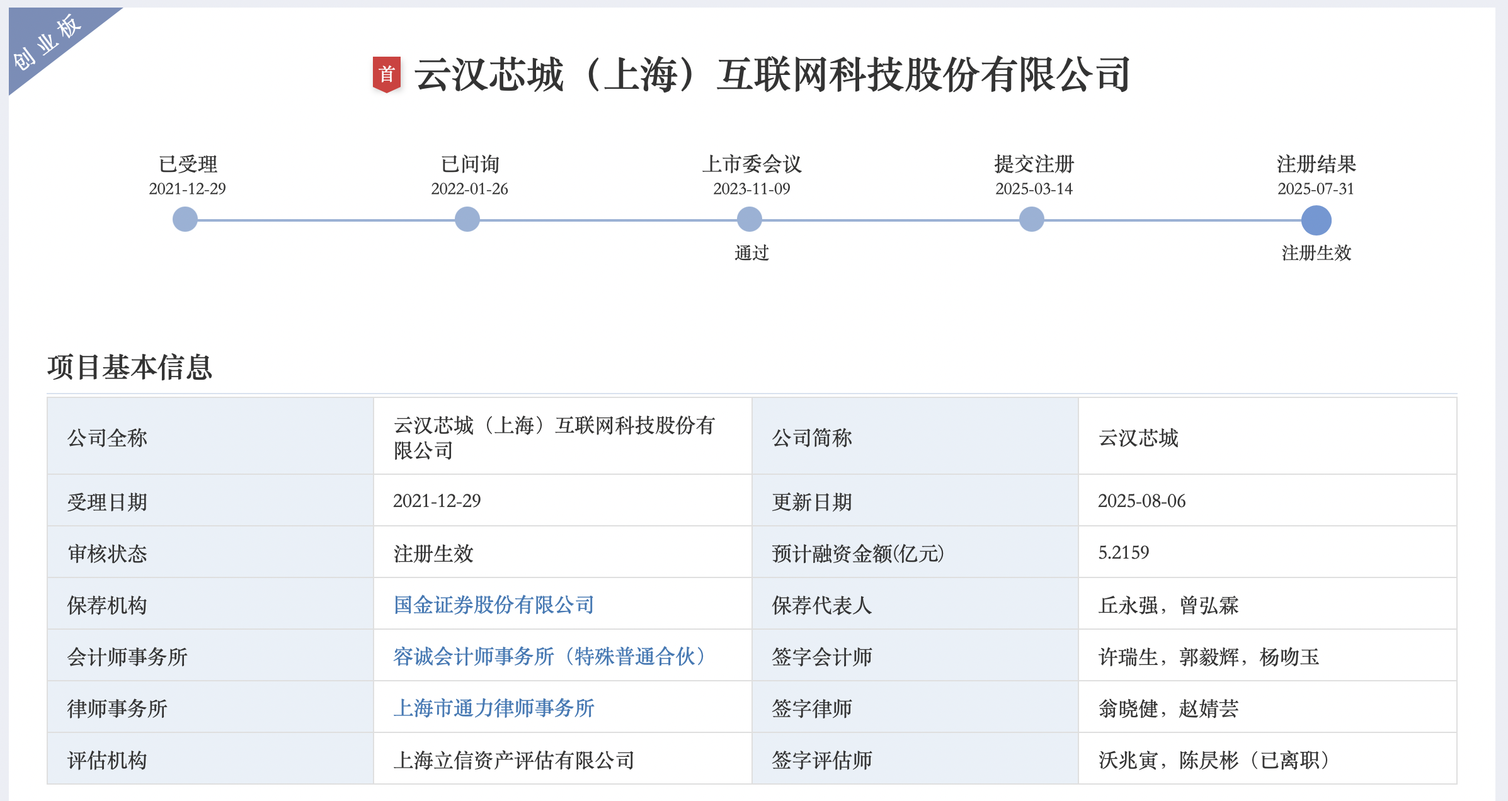Image resolution: width=1508 pixels, height=801 pixels.
Task: Click the 注册生效 status under 注册结果
Action: 1317,253
